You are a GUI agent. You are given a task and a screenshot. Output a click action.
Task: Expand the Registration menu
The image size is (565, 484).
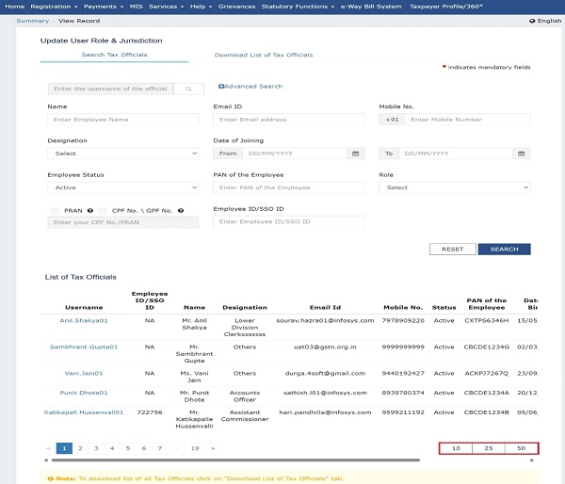pos(54,7)
